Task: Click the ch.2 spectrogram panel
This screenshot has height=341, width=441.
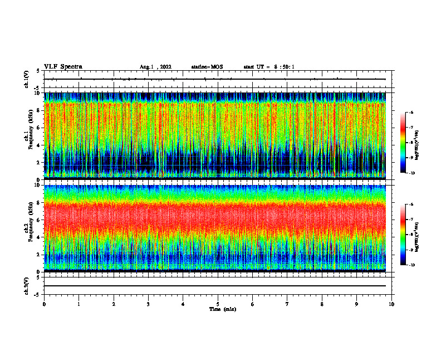Action: coord(215,228)
